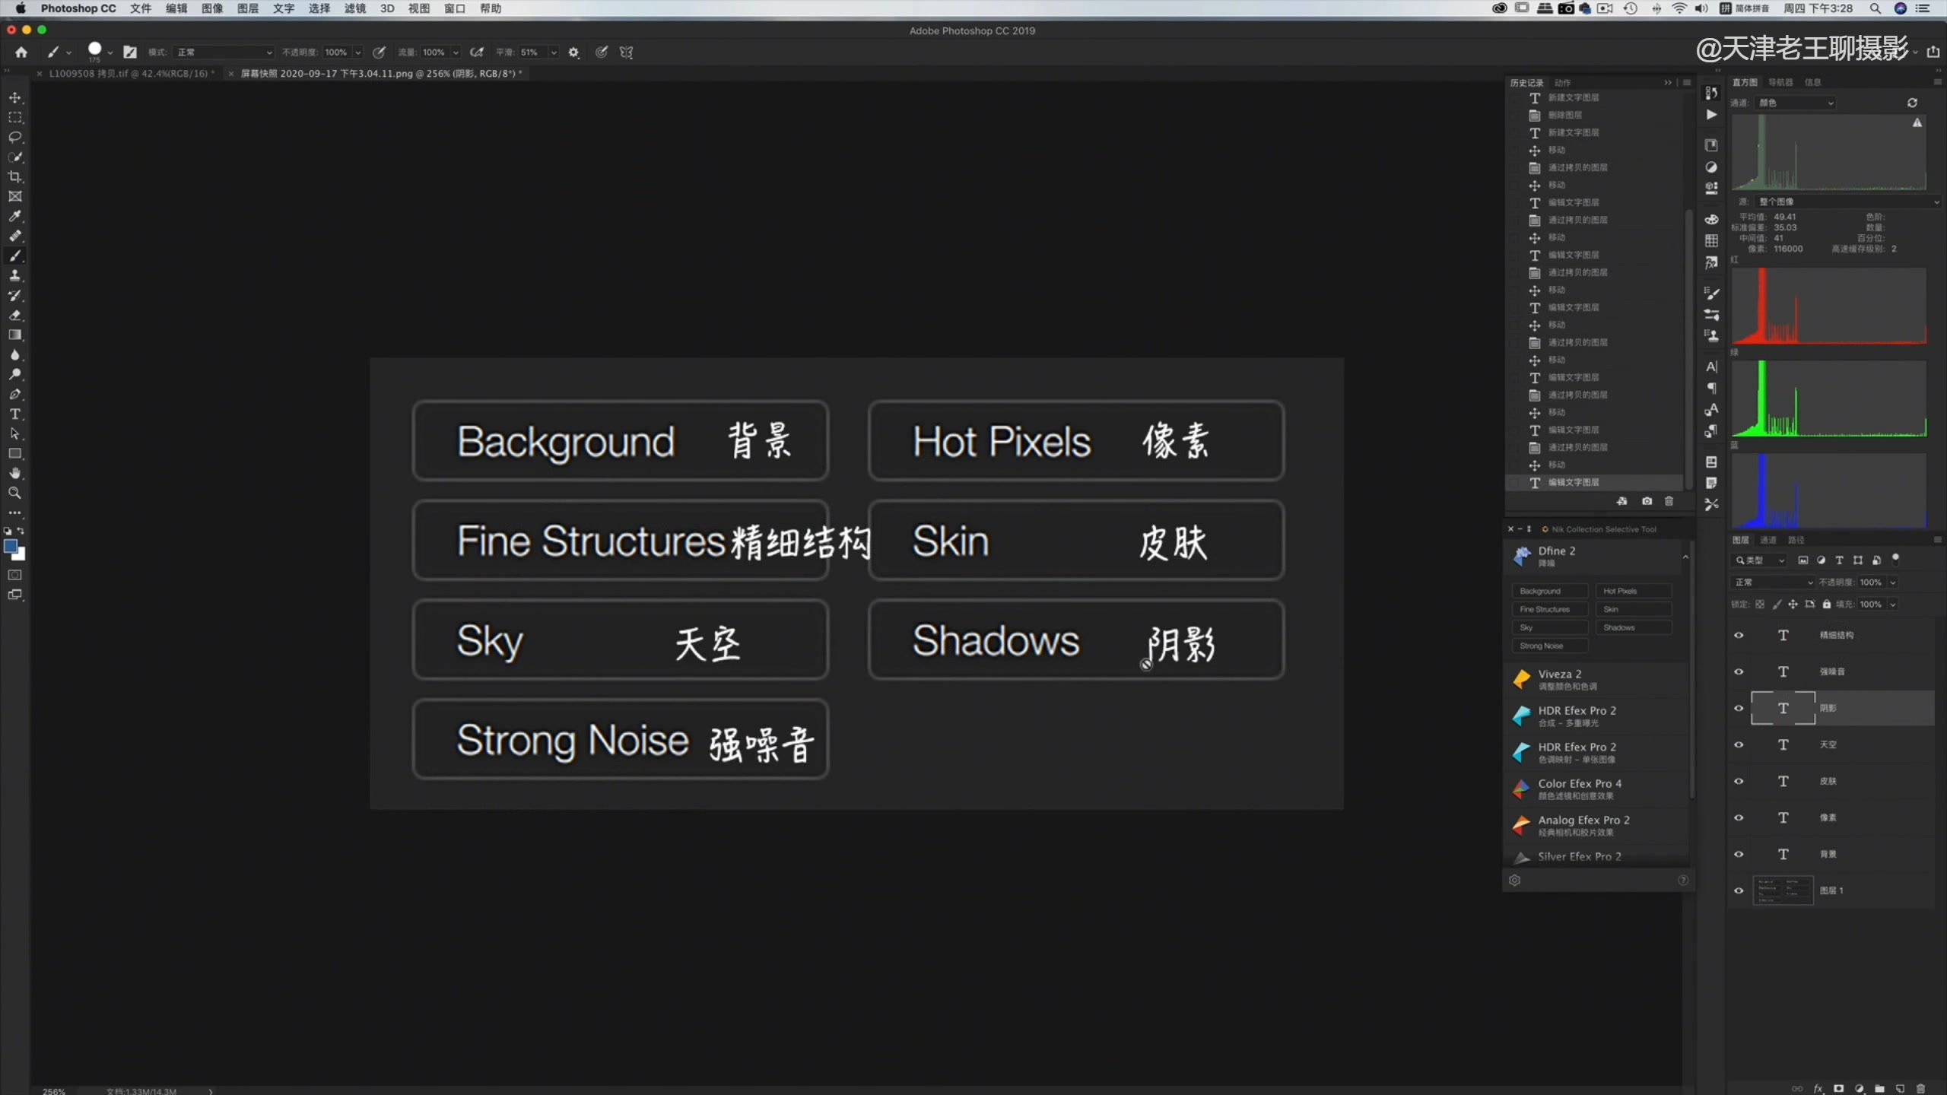
Task: Select the Lasso tool
Action: 15,138
